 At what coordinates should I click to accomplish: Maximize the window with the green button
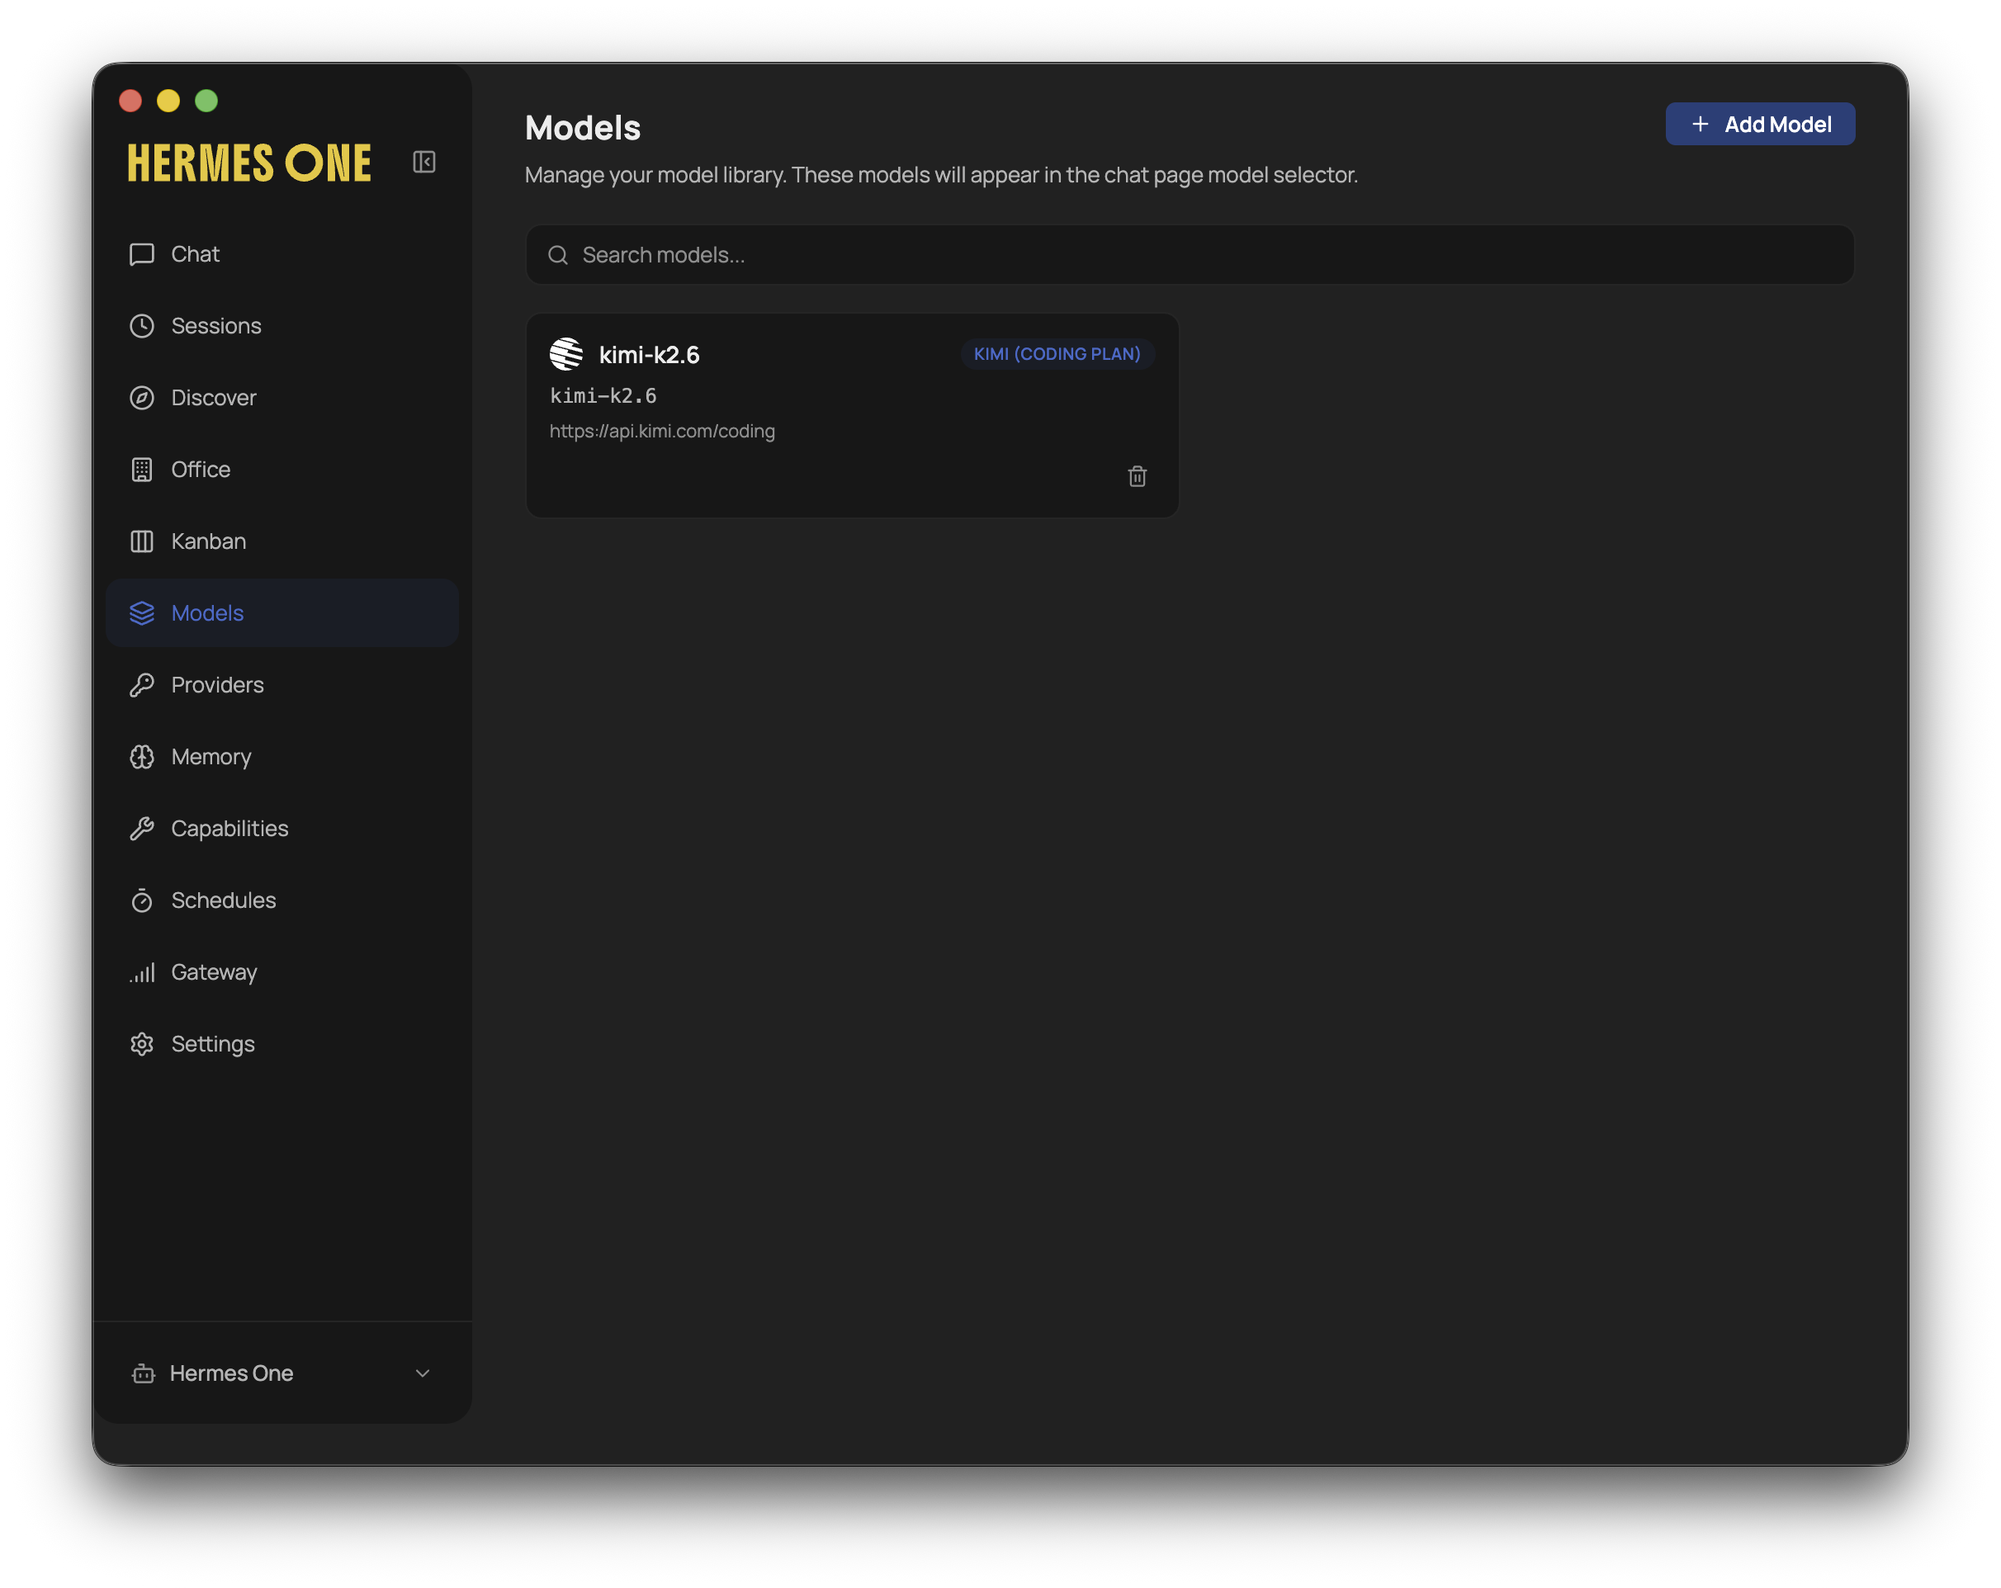[206, 100]
